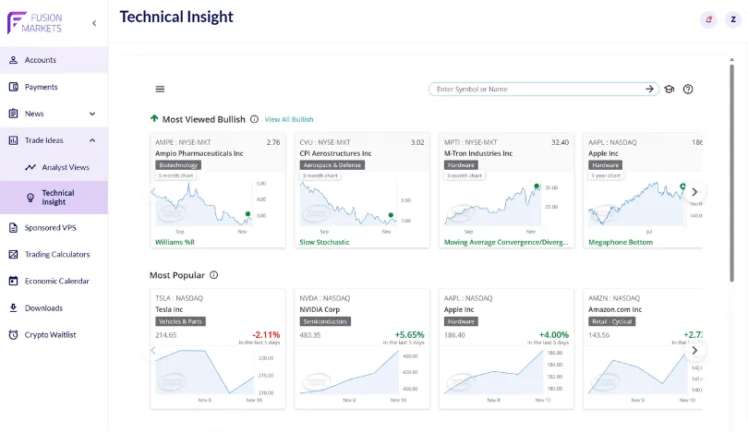Go to Economic Calendar page

[x=56, y=281]
